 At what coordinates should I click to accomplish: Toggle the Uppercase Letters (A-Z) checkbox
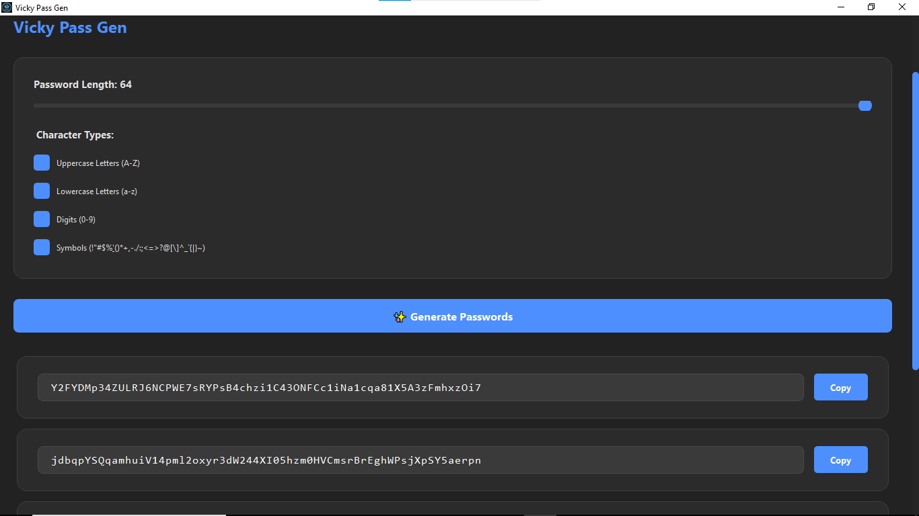pyautogui.click(x=42, y=163)
